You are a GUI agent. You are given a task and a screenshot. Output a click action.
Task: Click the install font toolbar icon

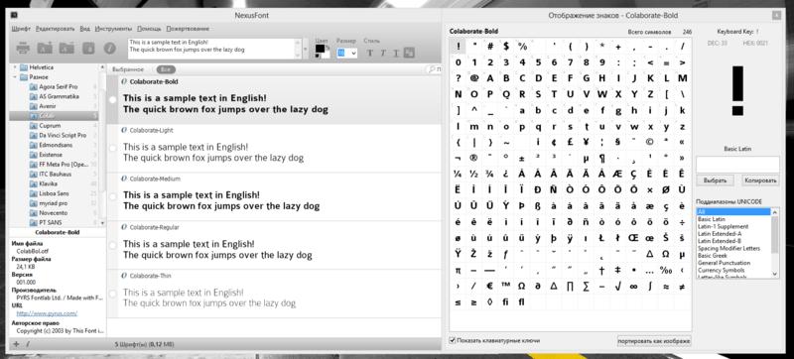[88, 48]
